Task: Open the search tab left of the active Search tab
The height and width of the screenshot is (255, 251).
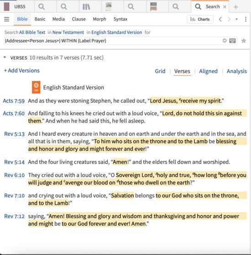Action: pyautogui.click(x=176, y=7)
